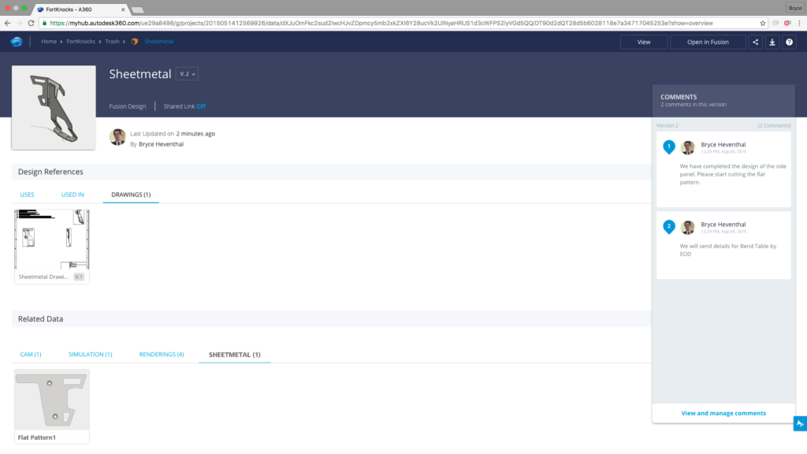The height and width of the screenshot is (454, 807).
Task: Click 'Related Data' section heading
Action: pyautogui.click(x=41, y=319)
